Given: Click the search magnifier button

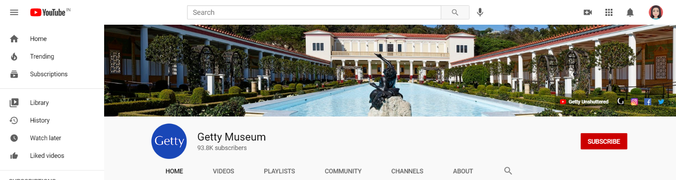Looking at the screenshot, I should tap(455, 12).
